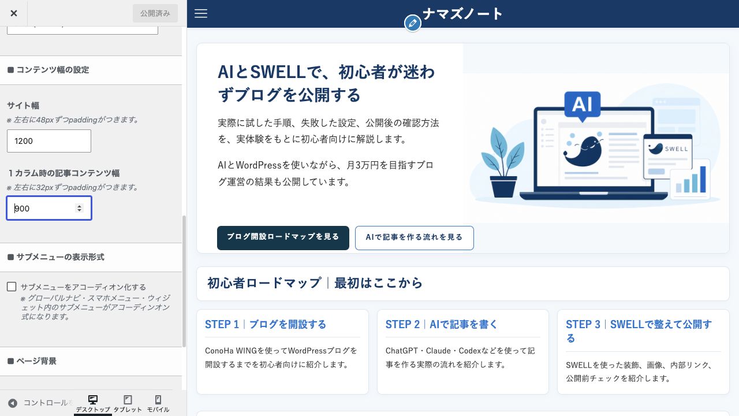Open STEP 1｜ブログを開設する link
The height and width of the screenshot is (416, 739).
point(266,324)
